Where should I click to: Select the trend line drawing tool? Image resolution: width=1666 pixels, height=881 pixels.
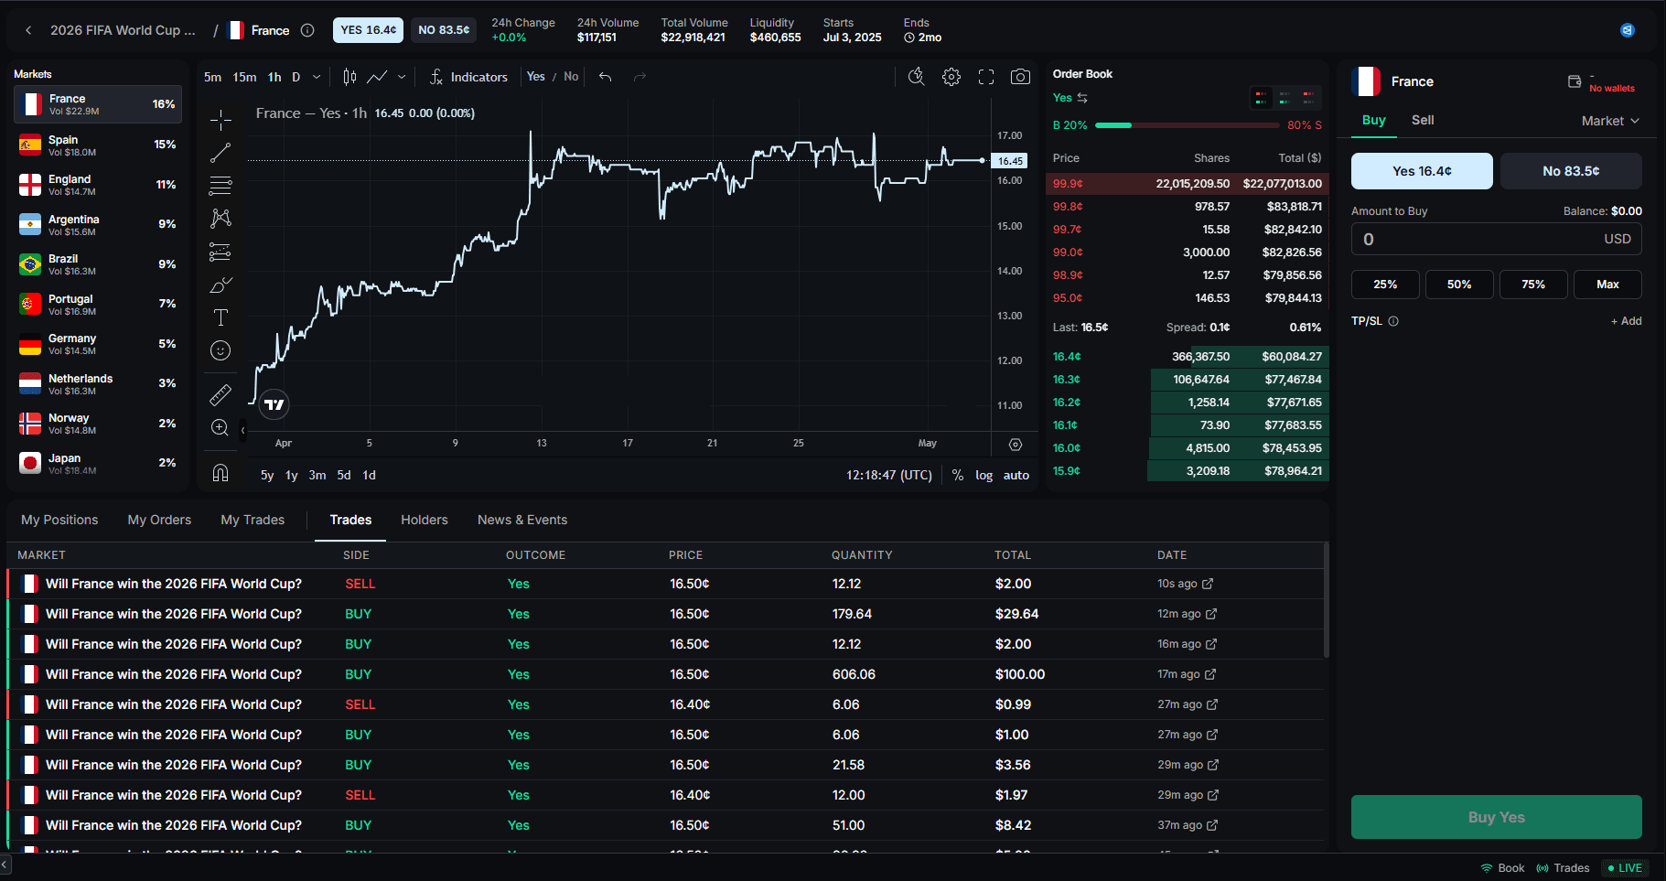(220, 153)
